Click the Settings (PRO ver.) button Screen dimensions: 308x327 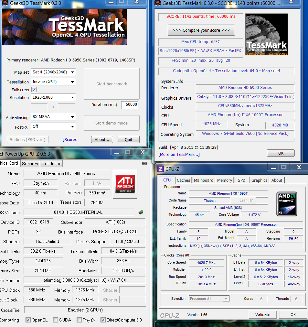click(27, 139)
